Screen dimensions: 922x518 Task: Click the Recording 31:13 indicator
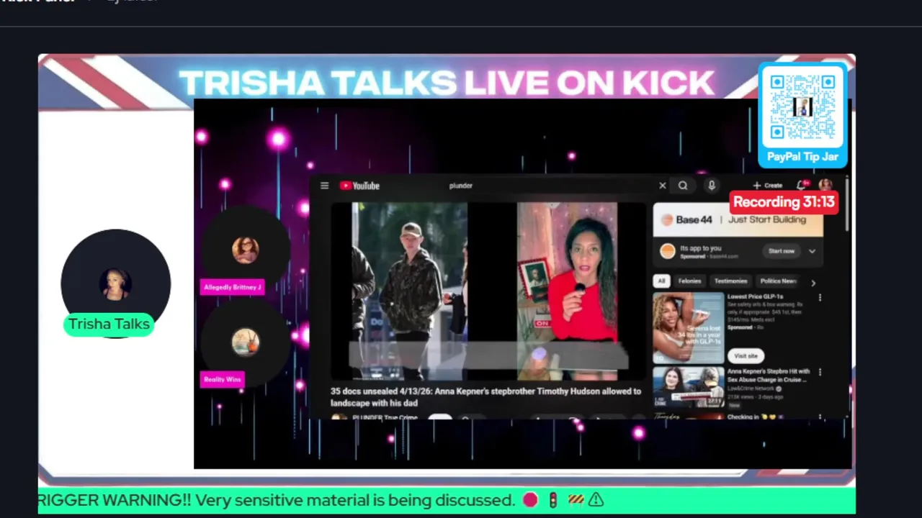click(x=784, y=202)
